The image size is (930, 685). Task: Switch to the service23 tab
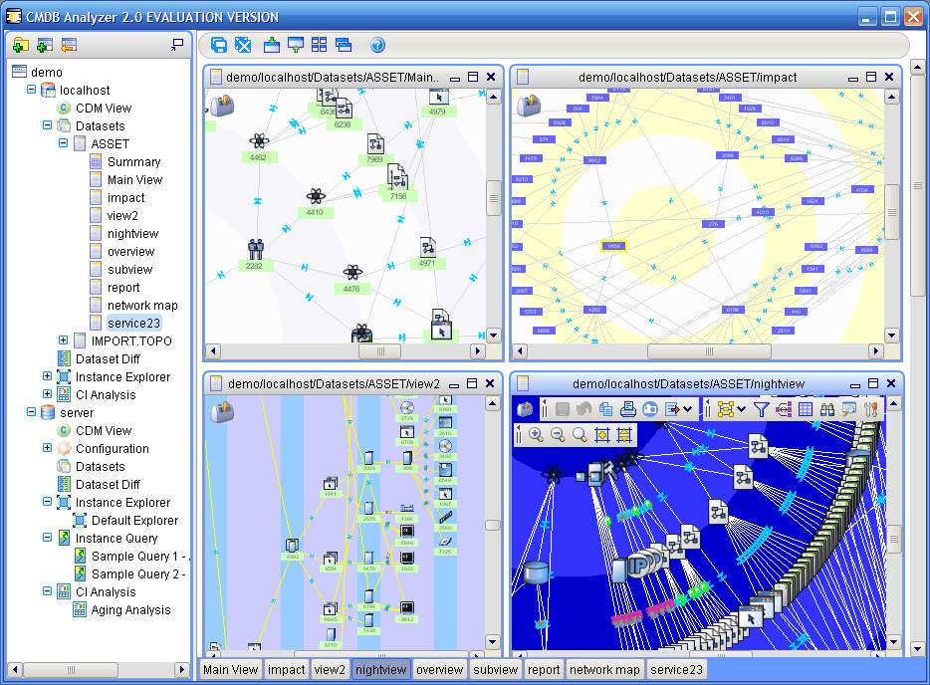[676, 670]
